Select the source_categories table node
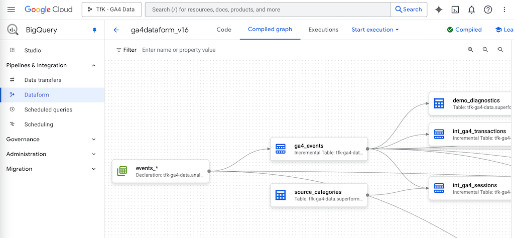This screenshot has height=238, width=514. [x=319, y=195]
